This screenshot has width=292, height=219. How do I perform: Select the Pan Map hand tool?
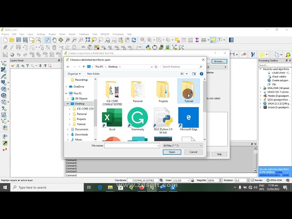point(54,40)
